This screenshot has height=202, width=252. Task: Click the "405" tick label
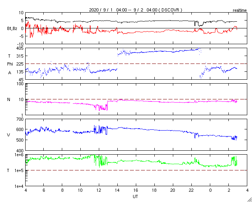point(20,48)
